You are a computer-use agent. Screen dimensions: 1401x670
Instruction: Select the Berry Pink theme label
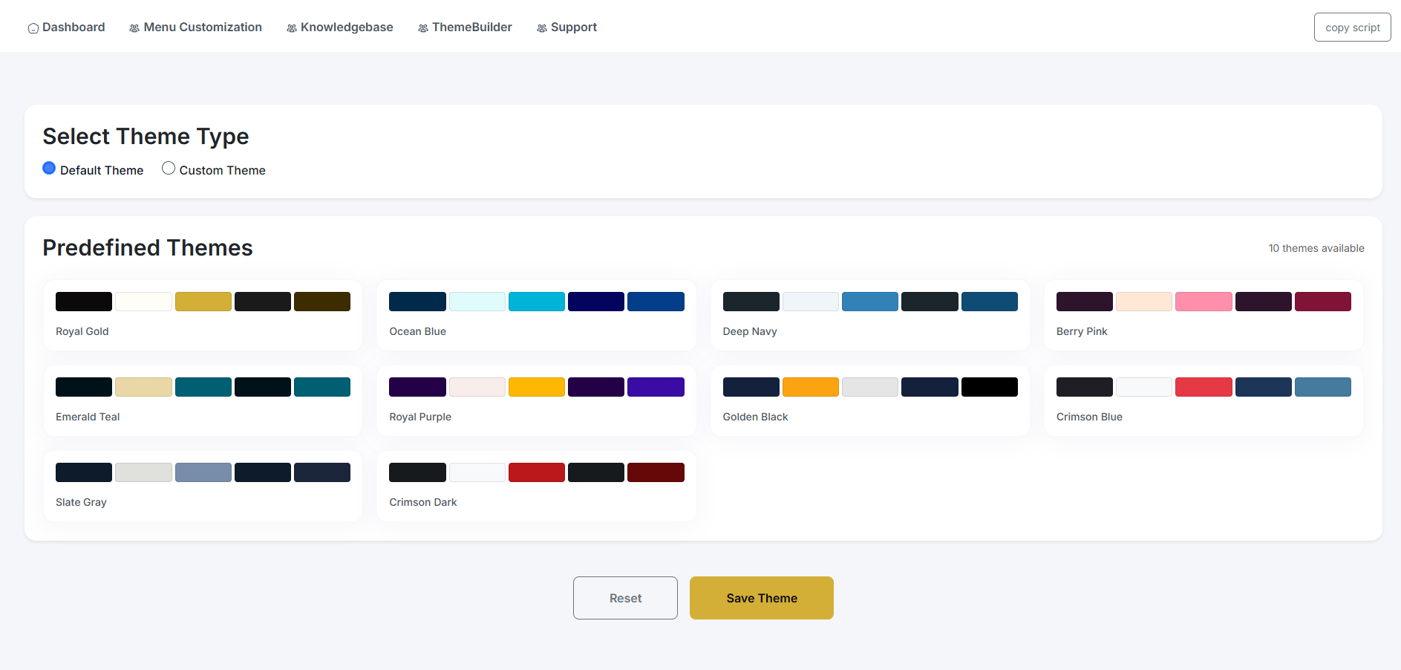pyautogui.click(x=1082, y=331)
